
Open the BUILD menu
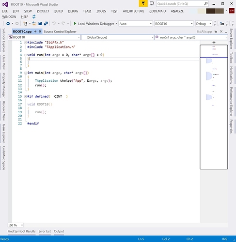[59, 11]
